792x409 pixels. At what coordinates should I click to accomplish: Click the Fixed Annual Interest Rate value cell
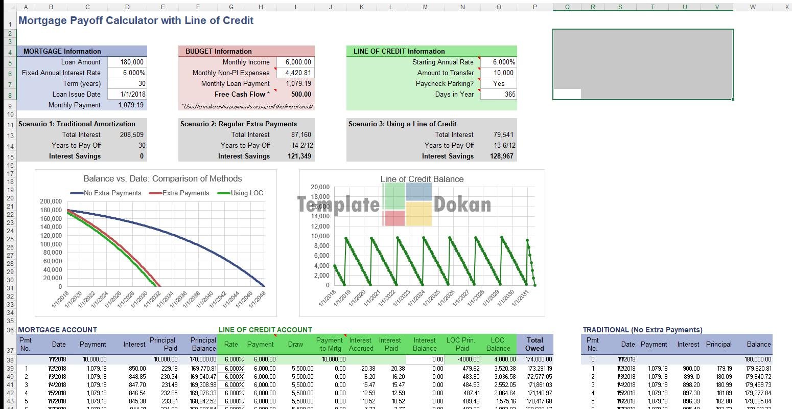[127, 73]
